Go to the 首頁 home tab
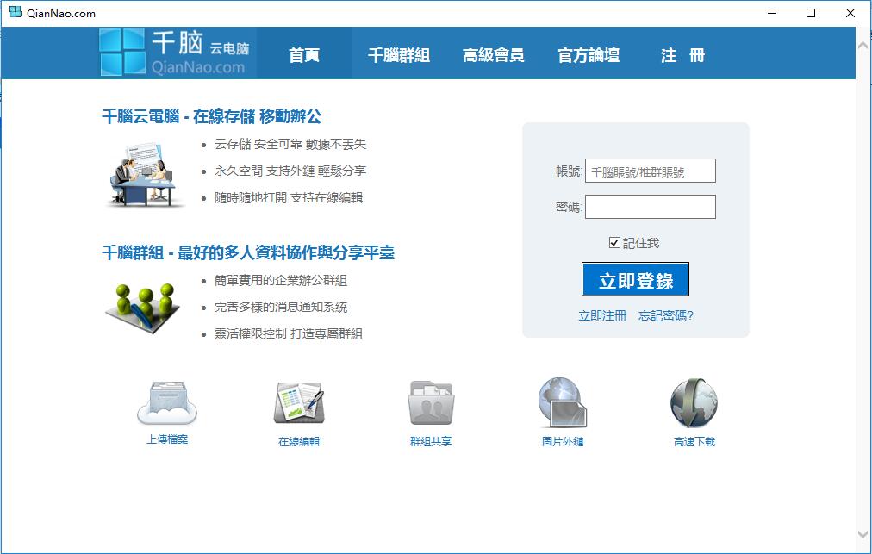 coord(304,55)
